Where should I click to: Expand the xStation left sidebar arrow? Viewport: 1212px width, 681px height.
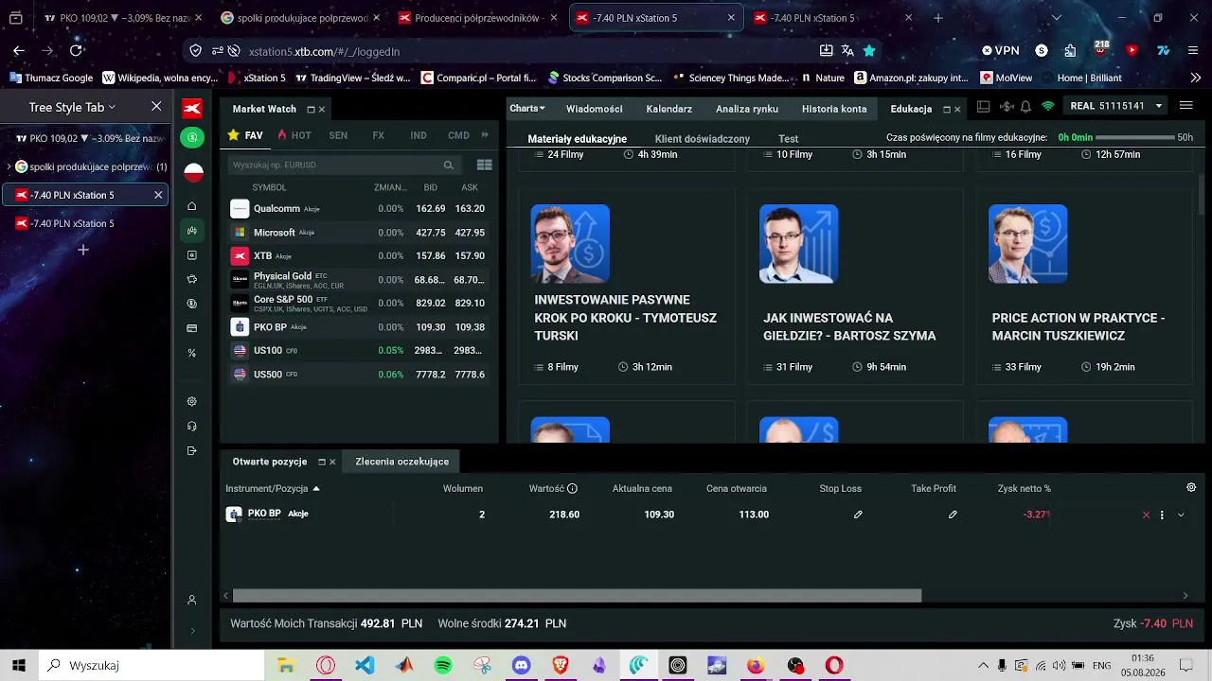[x=192, y=631]
